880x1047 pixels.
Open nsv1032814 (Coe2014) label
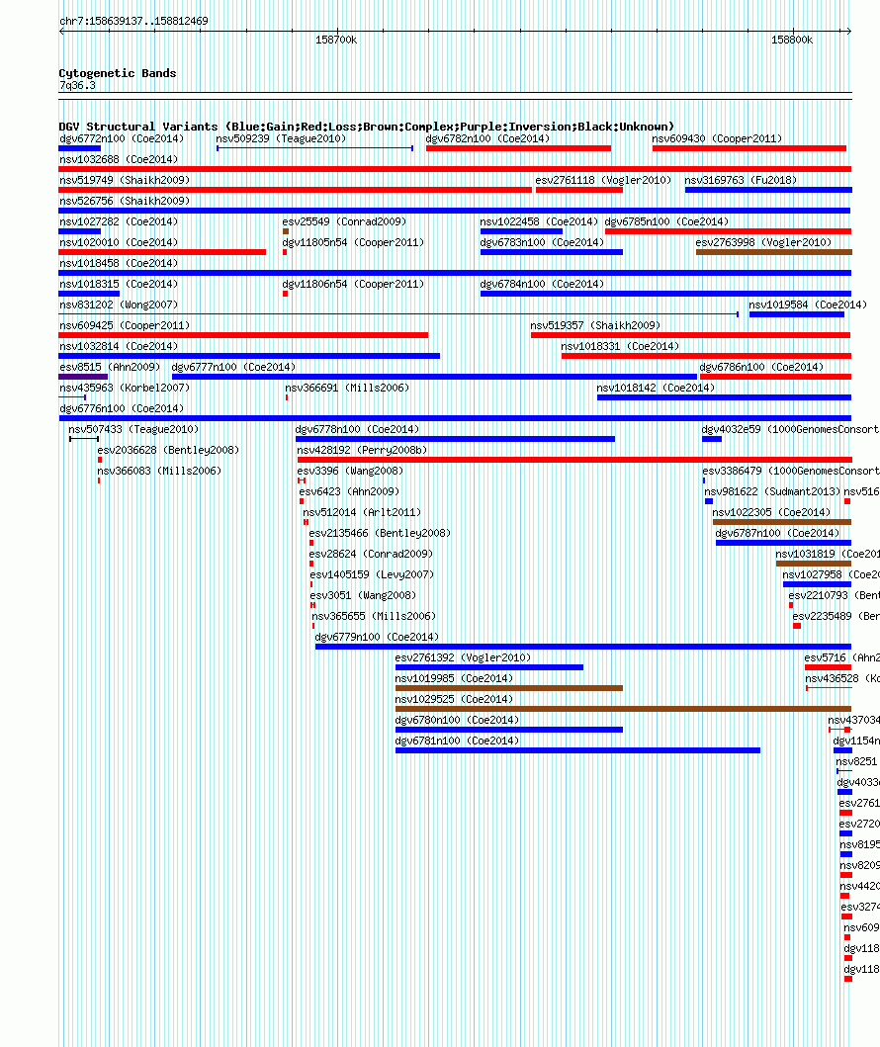click(119, 346)
